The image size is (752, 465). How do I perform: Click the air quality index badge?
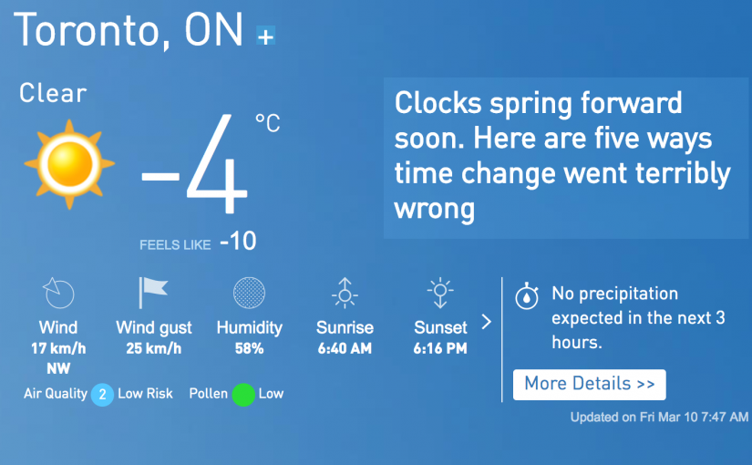pos(103,395)
